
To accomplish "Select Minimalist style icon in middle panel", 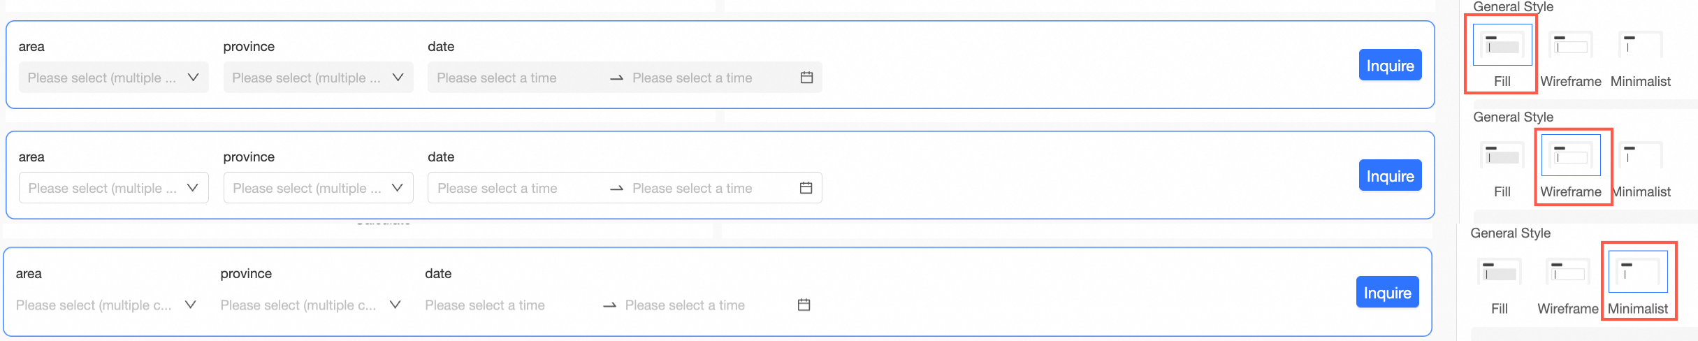I will click(x=1640, y=156).
